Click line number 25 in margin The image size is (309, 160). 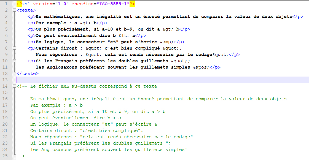(5, 156)
